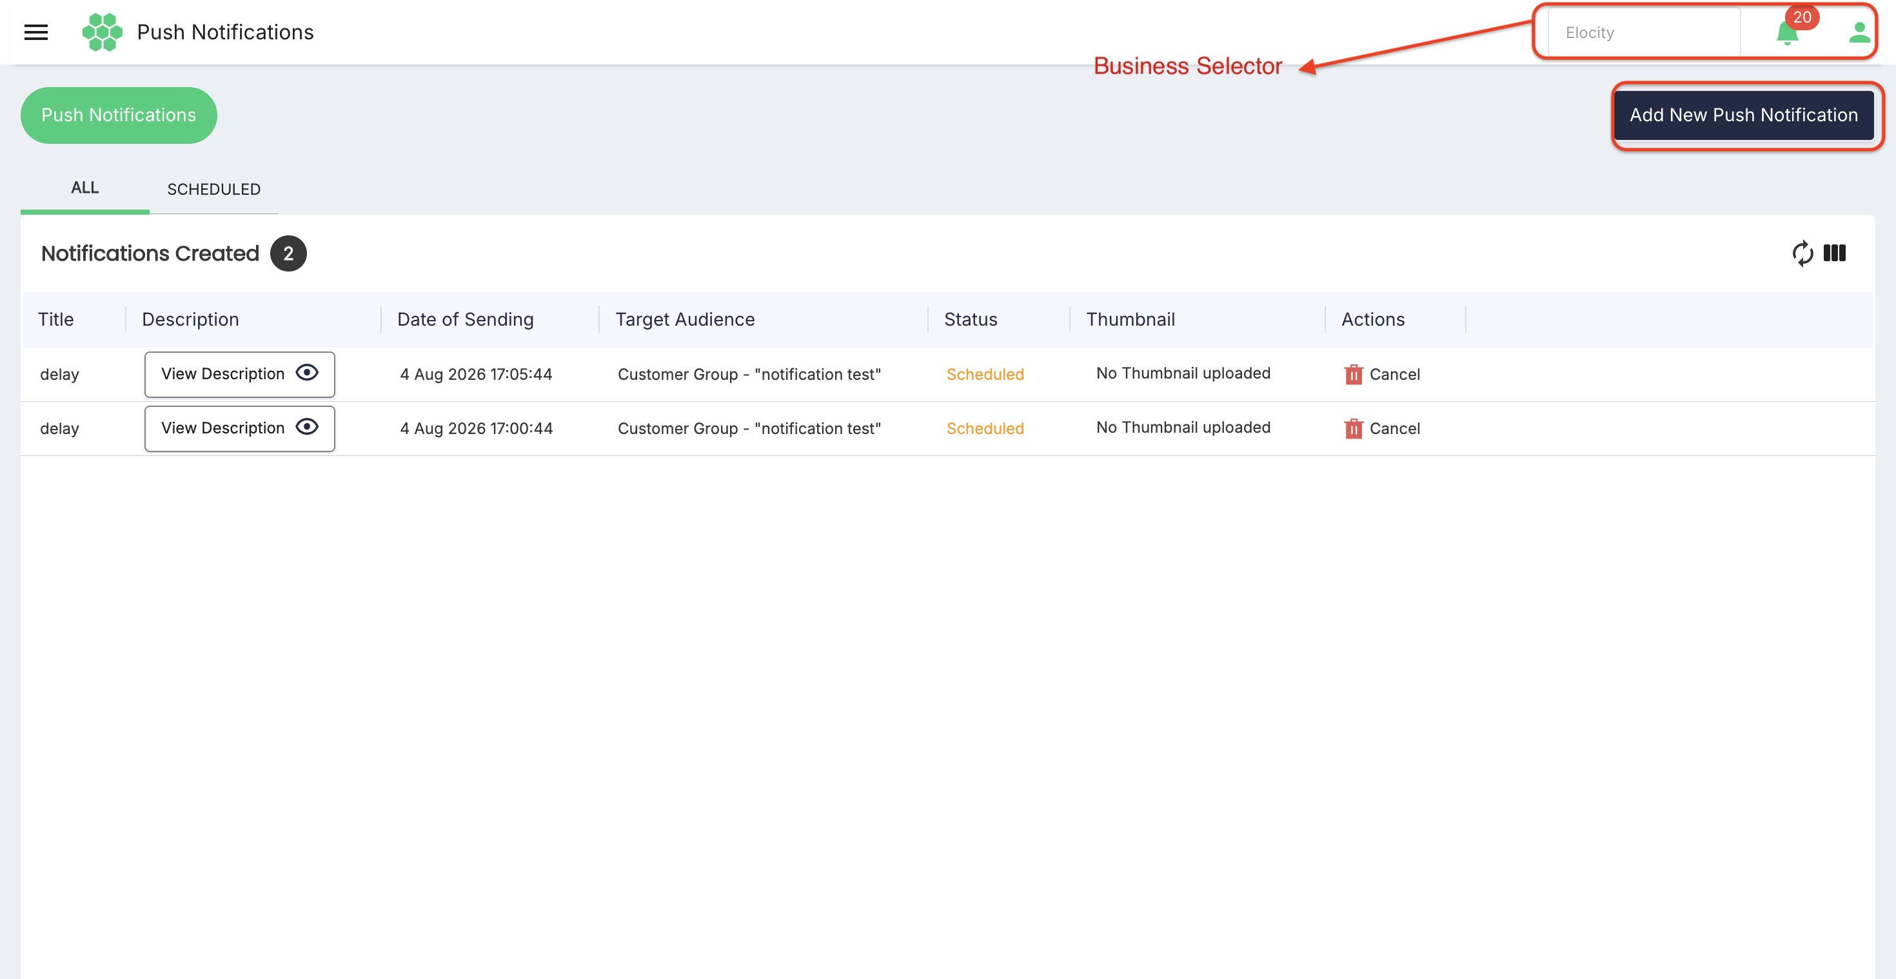Click trash icon for 17:00:44 notification

click(x=1353, y=428)
